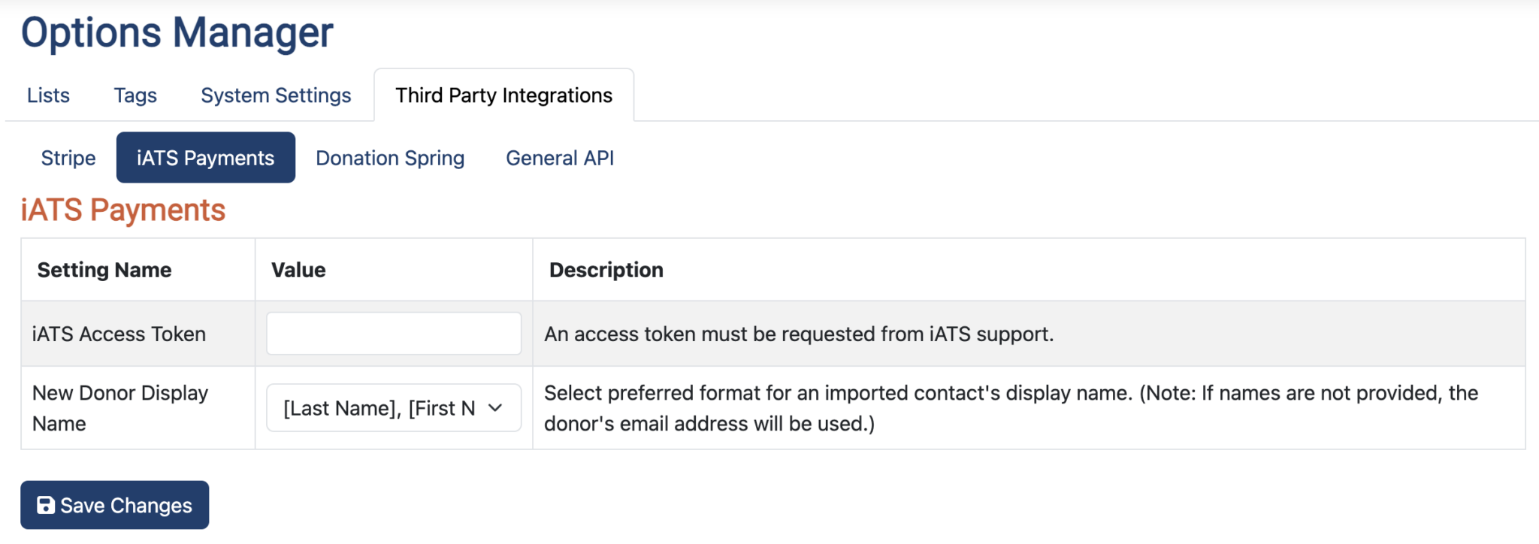This screenshot has width=1539, height=544.
Task: Click inside the iATS Access Token field
Action: [x=393, y=333]
